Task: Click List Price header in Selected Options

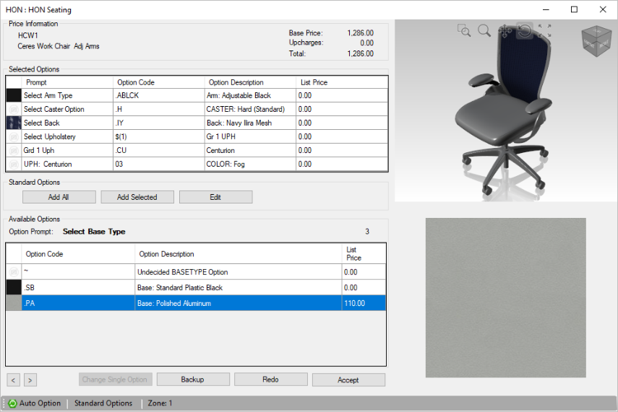Action: (x=342, y=82)
